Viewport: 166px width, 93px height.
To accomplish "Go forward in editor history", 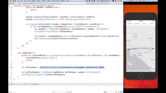I will pyautogui.click(x=13, y=6).
